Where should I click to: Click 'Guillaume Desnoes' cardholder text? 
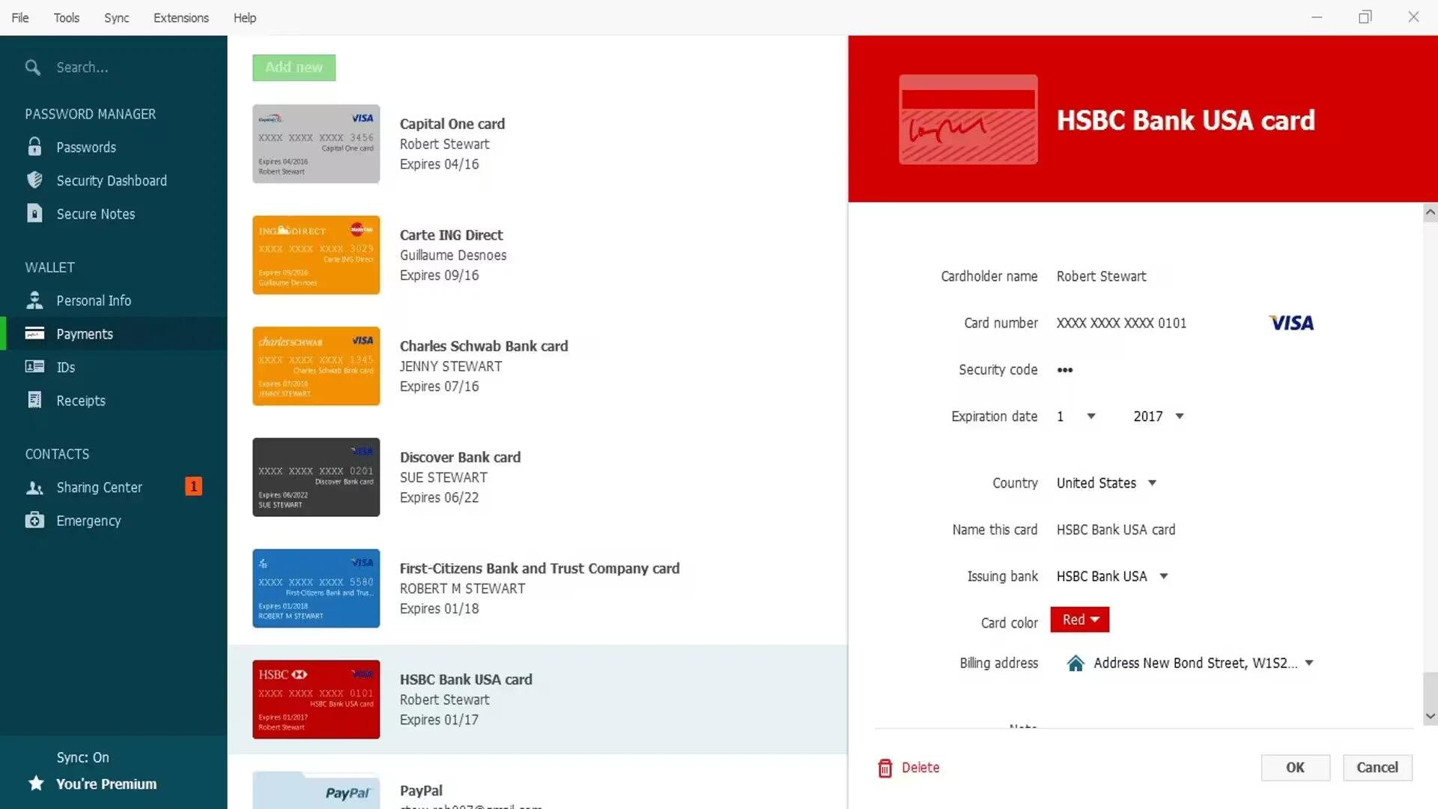coord(453,255)
